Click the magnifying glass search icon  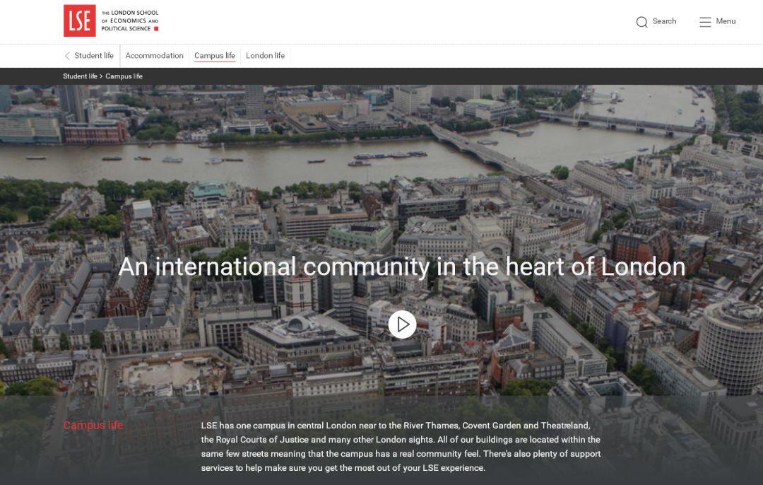641,22
